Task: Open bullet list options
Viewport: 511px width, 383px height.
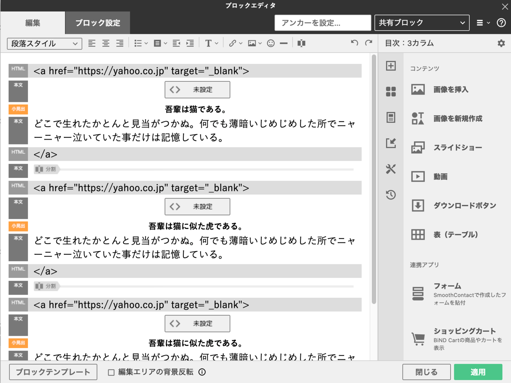Action: pos(141,43)
